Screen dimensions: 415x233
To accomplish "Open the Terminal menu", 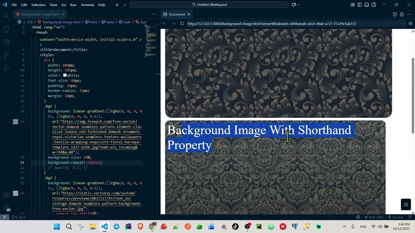I will click(87, 5).
